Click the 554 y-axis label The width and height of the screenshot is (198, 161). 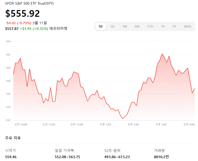tap(8, 107)
